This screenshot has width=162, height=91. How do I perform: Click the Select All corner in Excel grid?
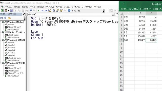point(121,13)
